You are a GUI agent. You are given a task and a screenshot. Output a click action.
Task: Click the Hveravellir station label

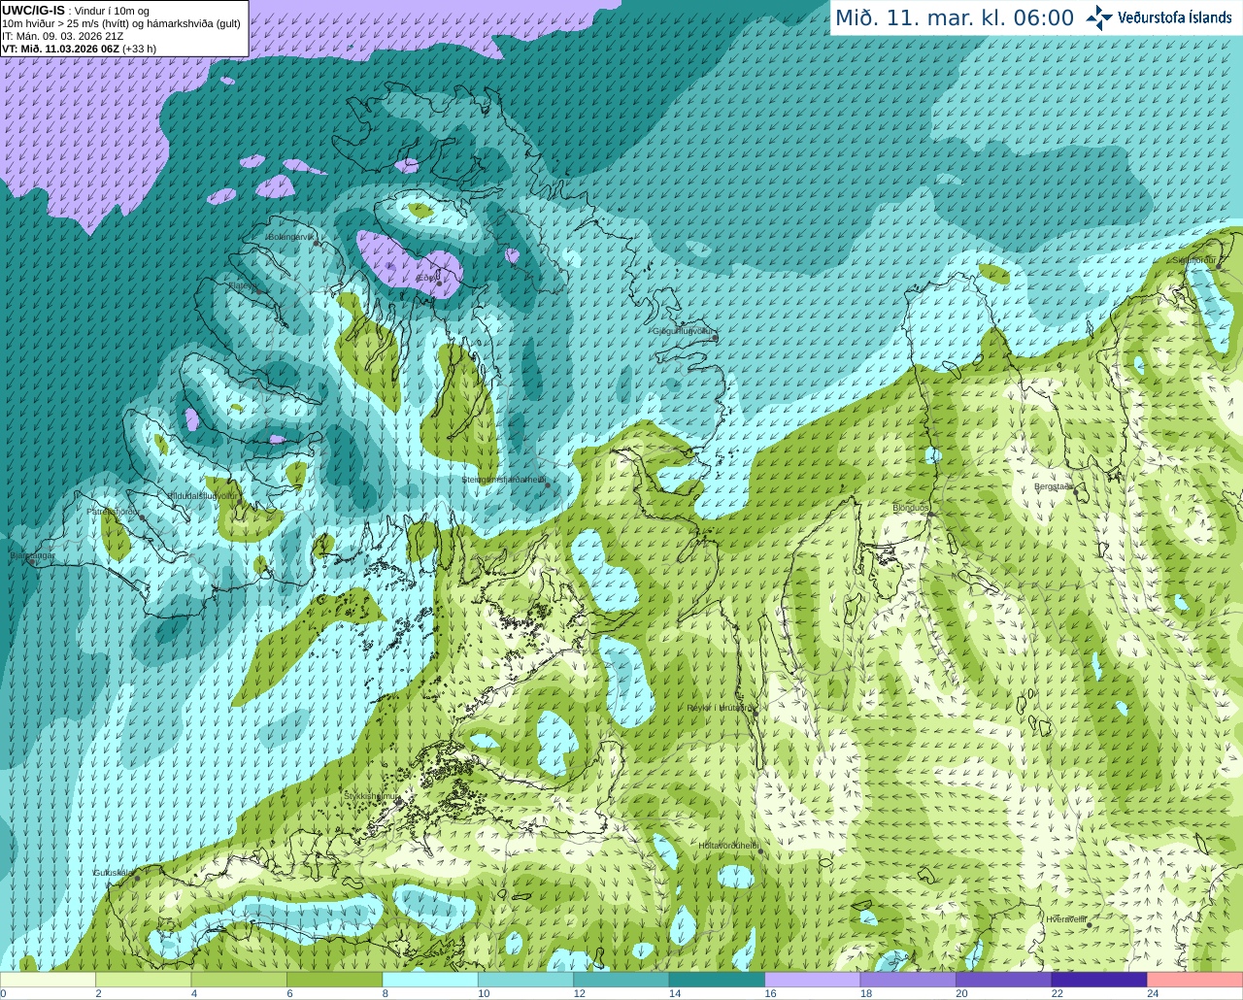click(x=1066, y=918)
